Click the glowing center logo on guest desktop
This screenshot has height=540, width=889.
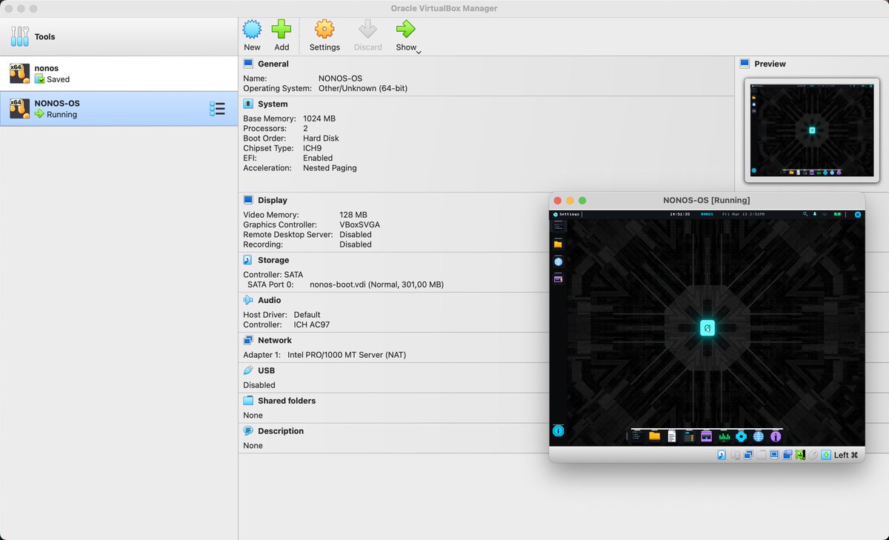707,328
